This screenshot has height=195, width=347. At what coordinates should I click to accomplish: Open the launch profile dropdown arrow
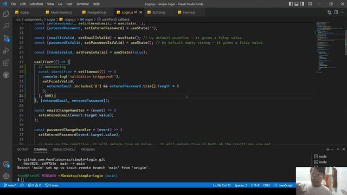332,149
